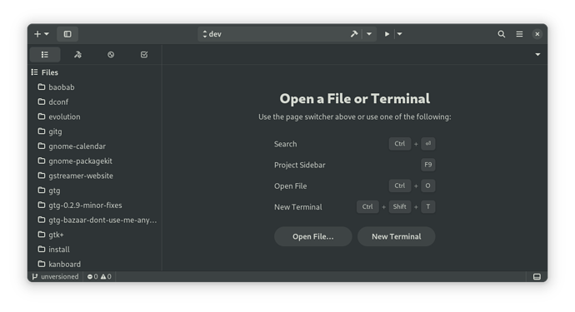Click the errors and warnings count indicator

(x=99, y=276)
